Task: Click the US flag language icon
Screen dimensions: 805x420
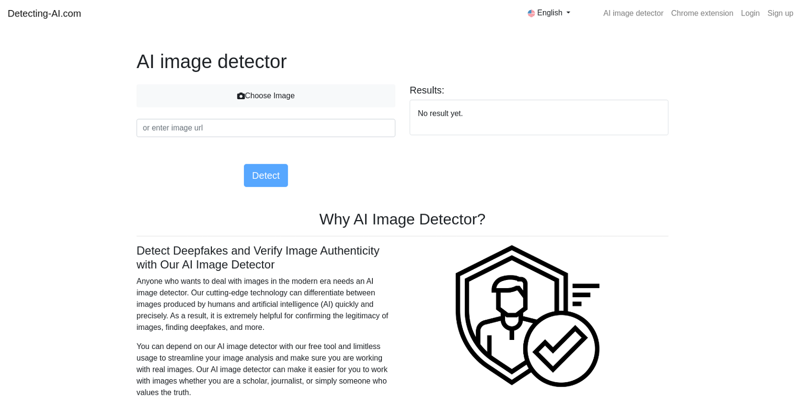Action: (x=531, y=13)
